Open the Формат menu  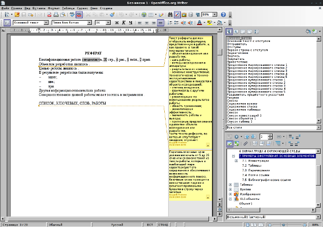[54, 9]
